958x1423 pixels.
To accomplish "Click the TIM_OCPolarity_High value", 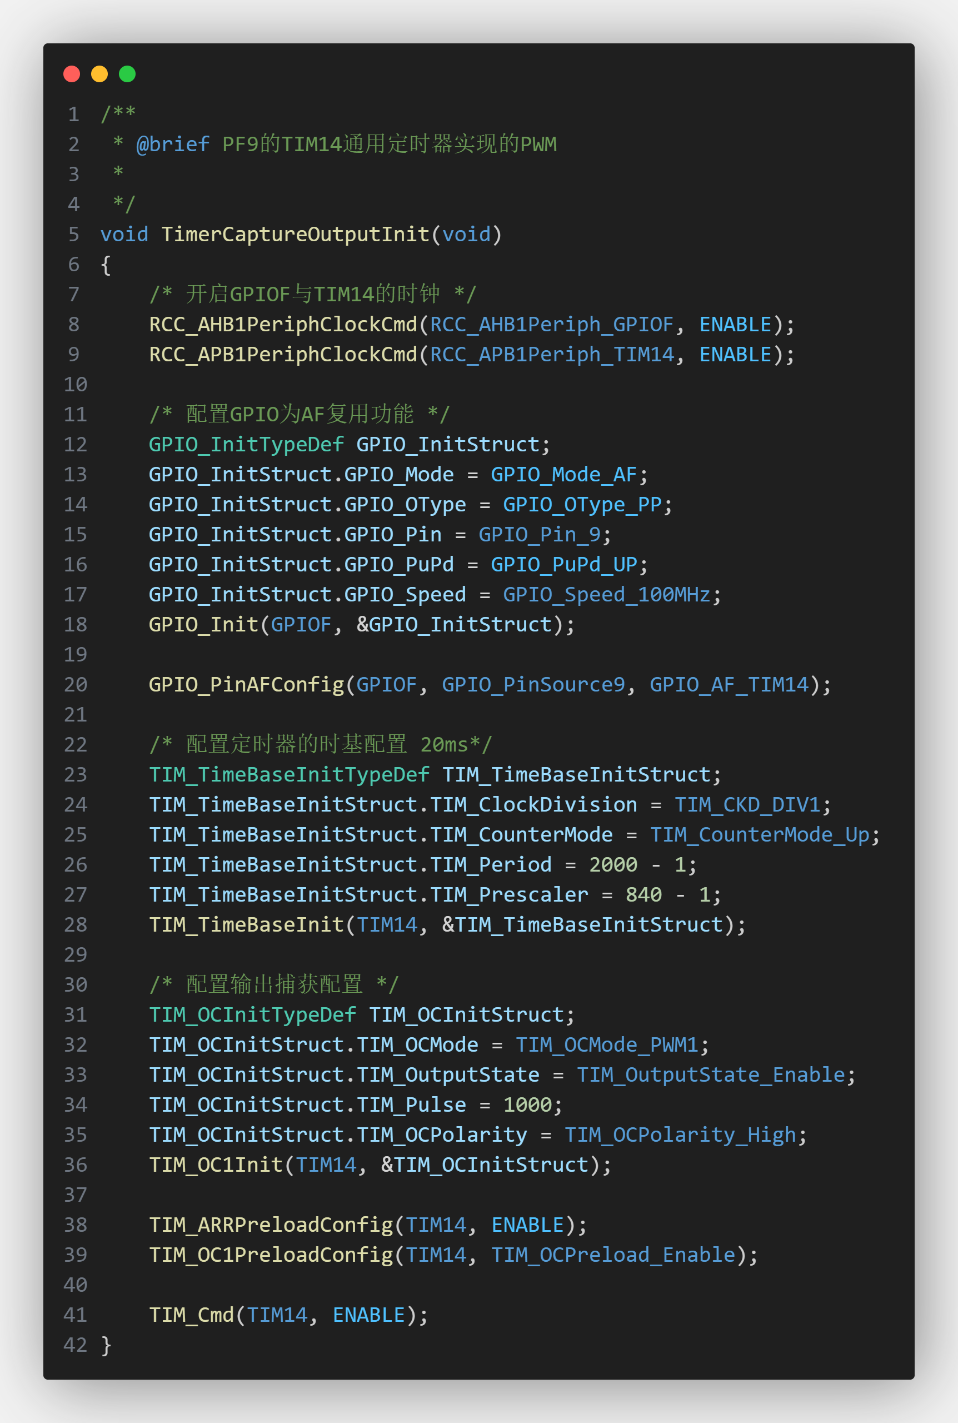I will tap(680, 1135).
